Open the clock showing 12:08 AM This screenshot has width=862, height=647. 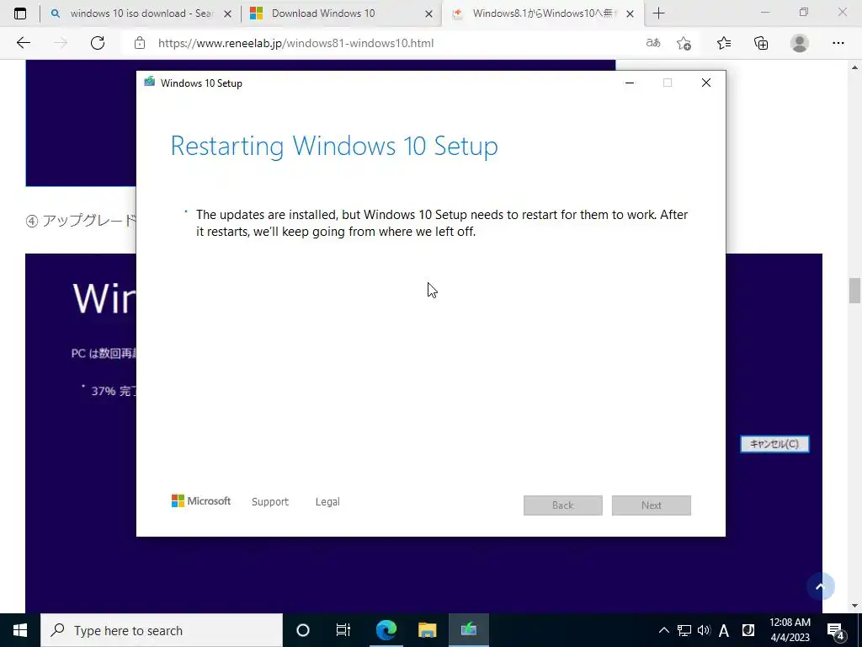[x=790, y=630]
